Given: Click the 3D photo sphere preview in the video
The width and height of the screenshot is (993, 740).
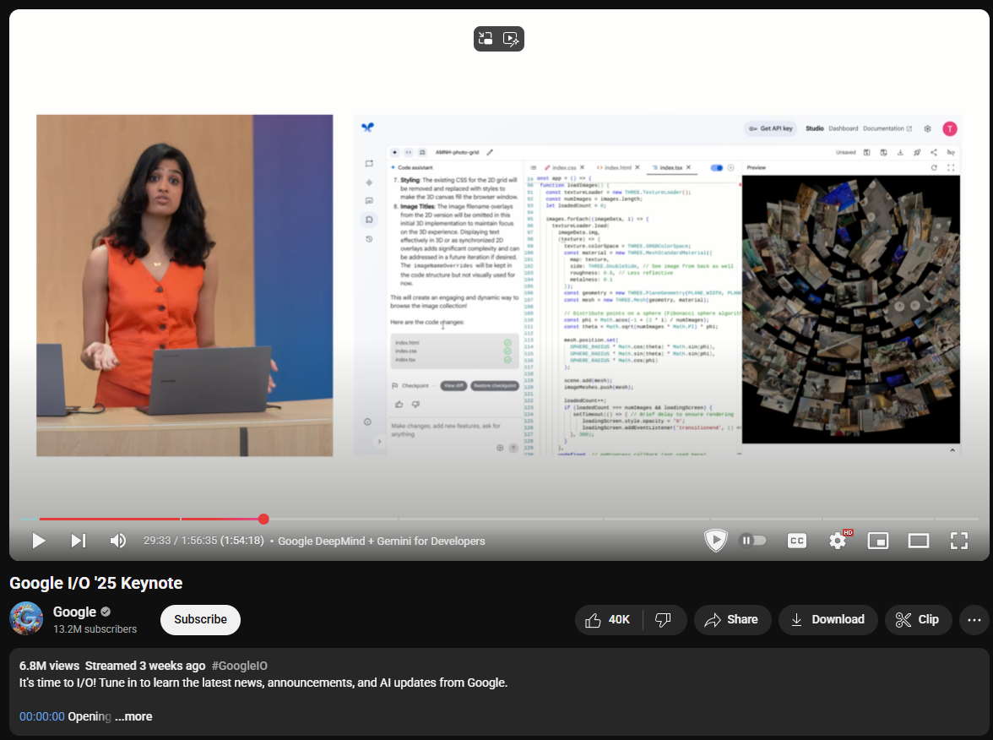Looking at the screenshot, I should click(850, 309).
